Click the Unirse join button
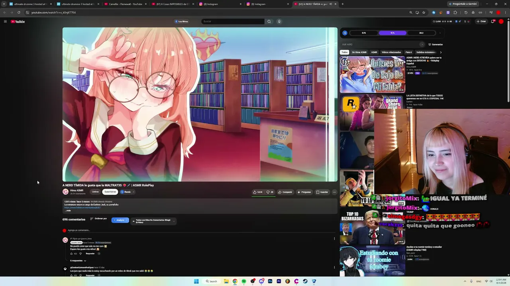 point(95,192)
